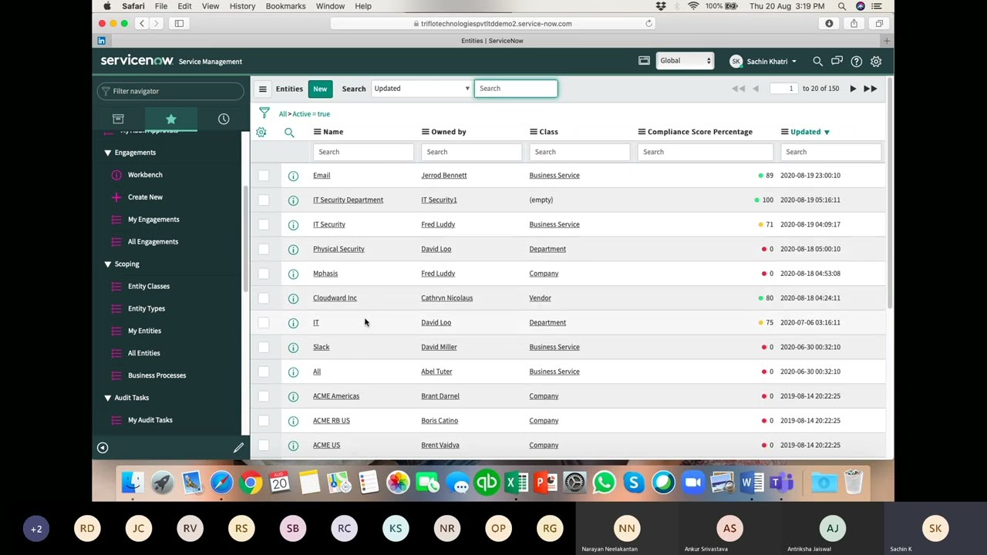987x555 pixels.
Task: Click the edit favorites pencil icon
Action: pos(238,448)
